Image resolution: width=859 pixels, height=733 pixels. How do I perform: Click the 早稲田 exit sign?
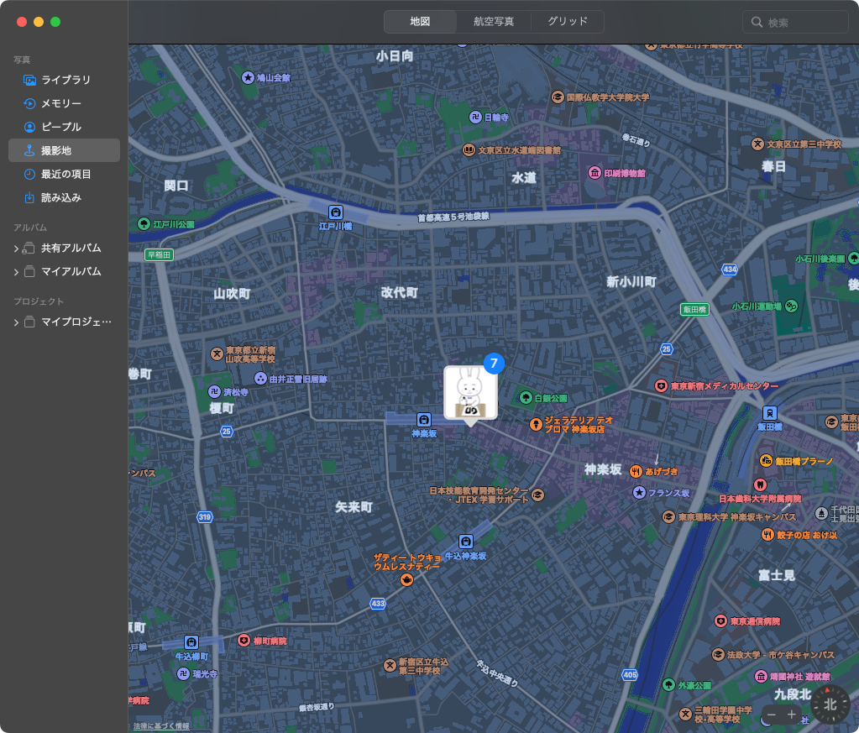tap(159, 254)
